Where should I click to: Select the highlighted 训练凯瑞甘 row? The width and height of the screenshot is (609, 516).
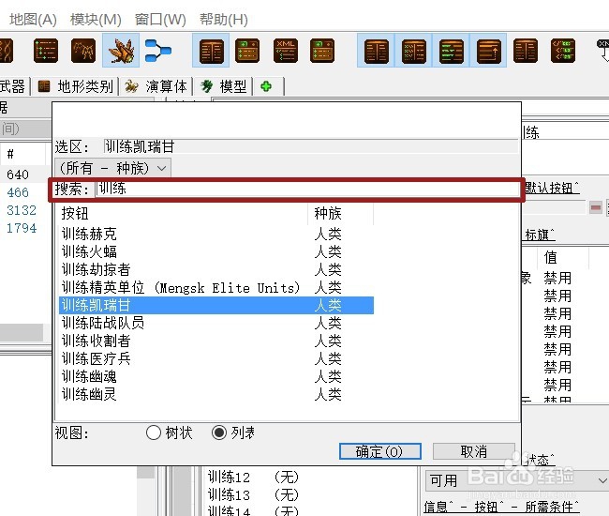(x=215, y=305)
